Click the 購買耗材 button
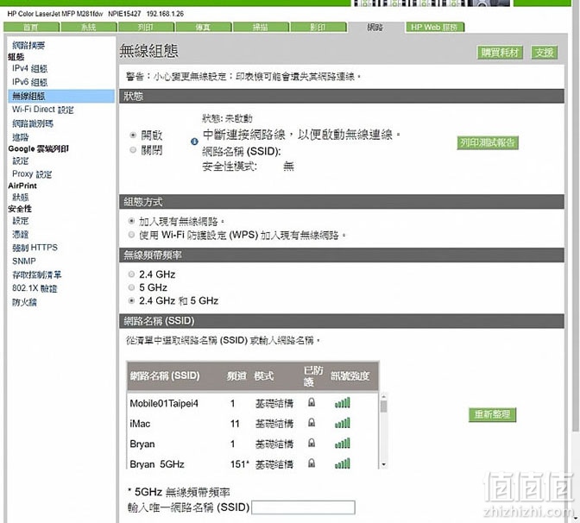Viewport: 580px width, 523px height. 500,53
